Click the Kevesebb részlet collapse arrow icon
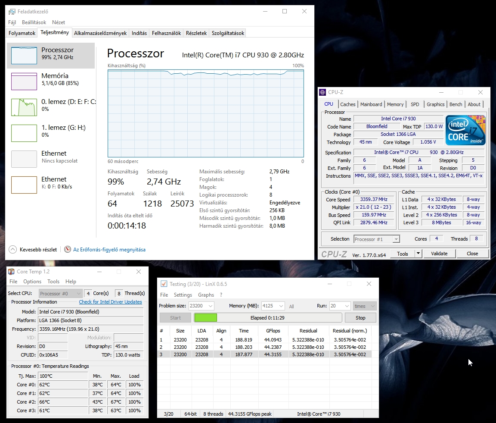 pos(12,250)
